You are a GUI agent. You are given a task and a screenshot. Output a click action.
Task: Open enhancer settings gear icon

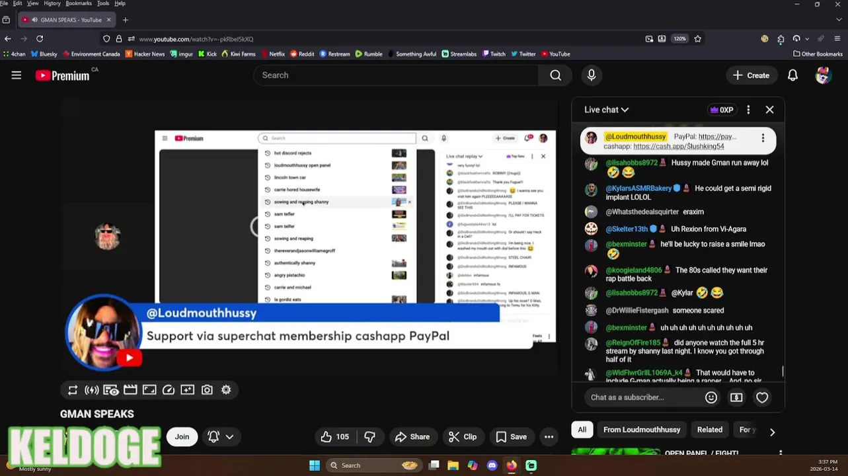pyautogui.click(x=226, y=390)
